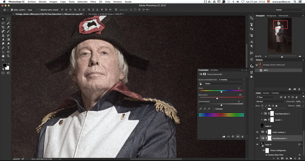Image resolution: width=305 pixels, height=161 pixels.
Task: Open the Capa auto-select dropdown
Action: pyautogui.click(x=32, y=10)
